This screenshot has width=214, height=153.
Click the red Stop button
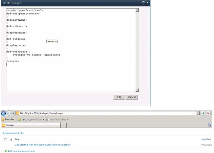click(x=208, y=113)
